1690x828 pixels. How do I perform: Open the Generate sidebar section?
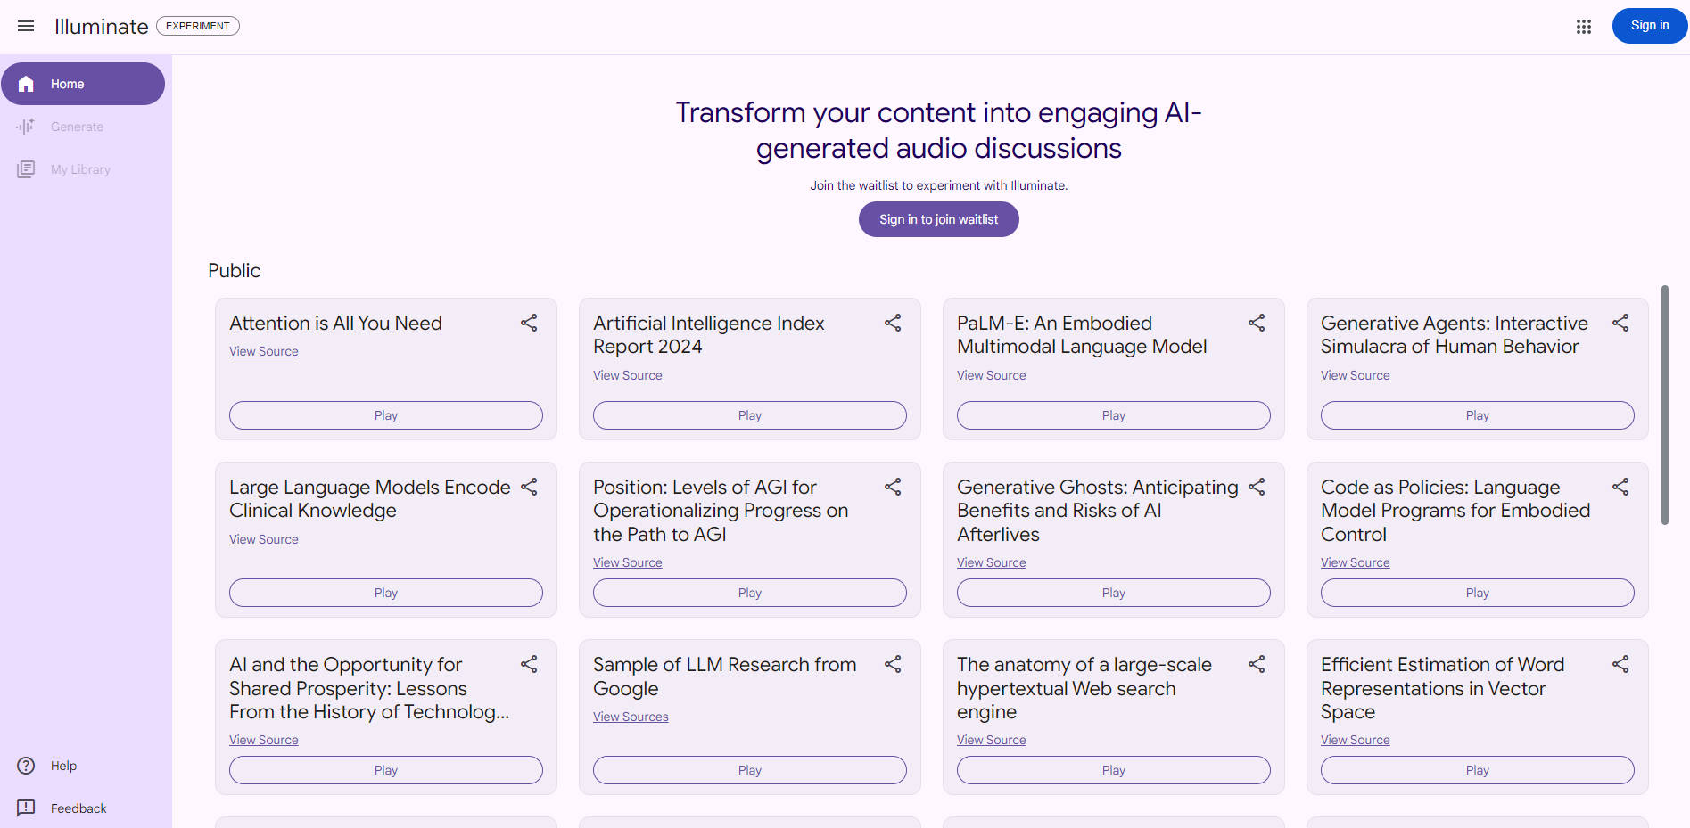tap(77, 127)
